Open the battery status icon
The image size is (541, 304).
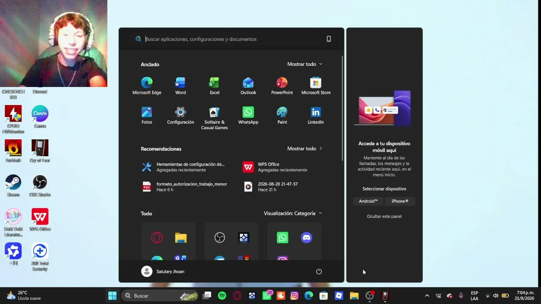pos(505,296)
